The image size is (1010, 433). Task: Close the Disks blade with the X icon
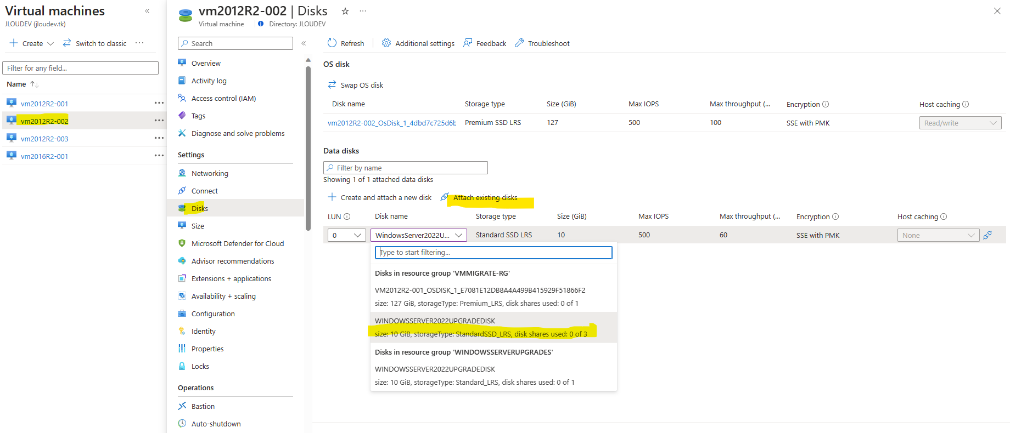(x=997, y=11)
